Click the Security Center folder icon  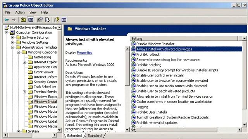pos(30,82)
